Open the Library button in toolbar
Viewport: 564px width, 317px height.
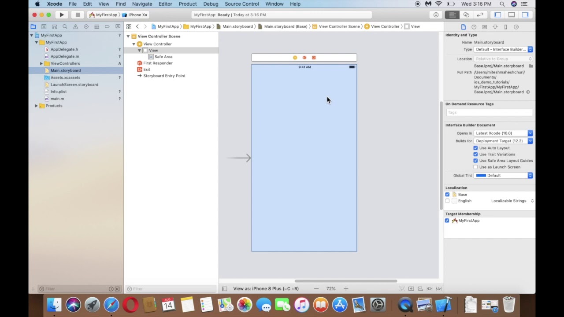436,15
